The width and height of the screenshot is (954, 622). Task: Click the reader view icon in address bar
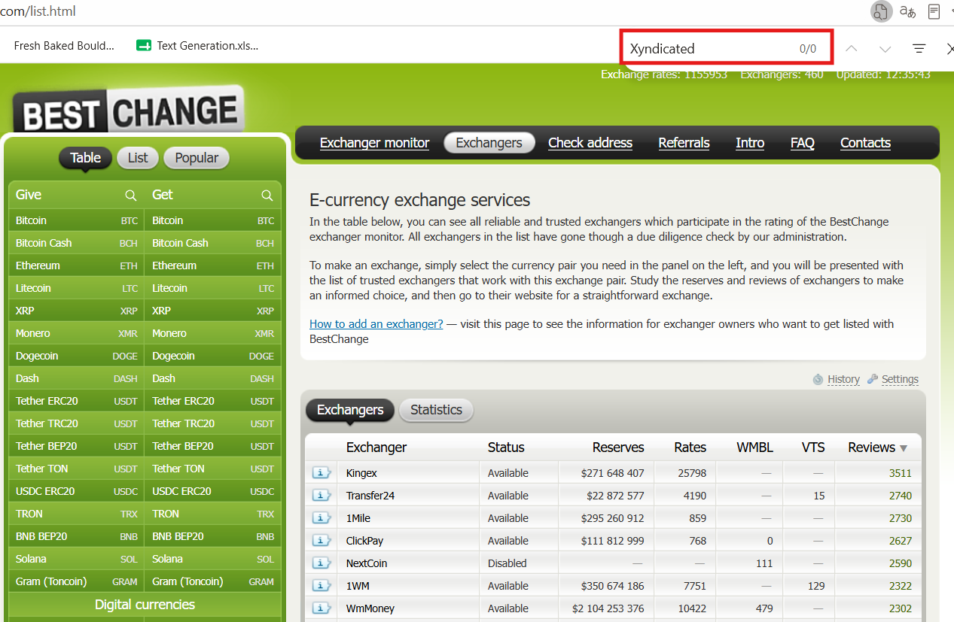[x=934, y=11]
